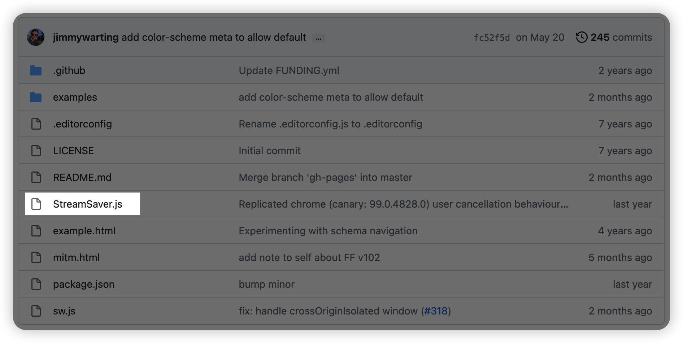Click the .github folder icon
Image resolution: width=683 pixels, height=343 pixels.
(x=36, y=70)
